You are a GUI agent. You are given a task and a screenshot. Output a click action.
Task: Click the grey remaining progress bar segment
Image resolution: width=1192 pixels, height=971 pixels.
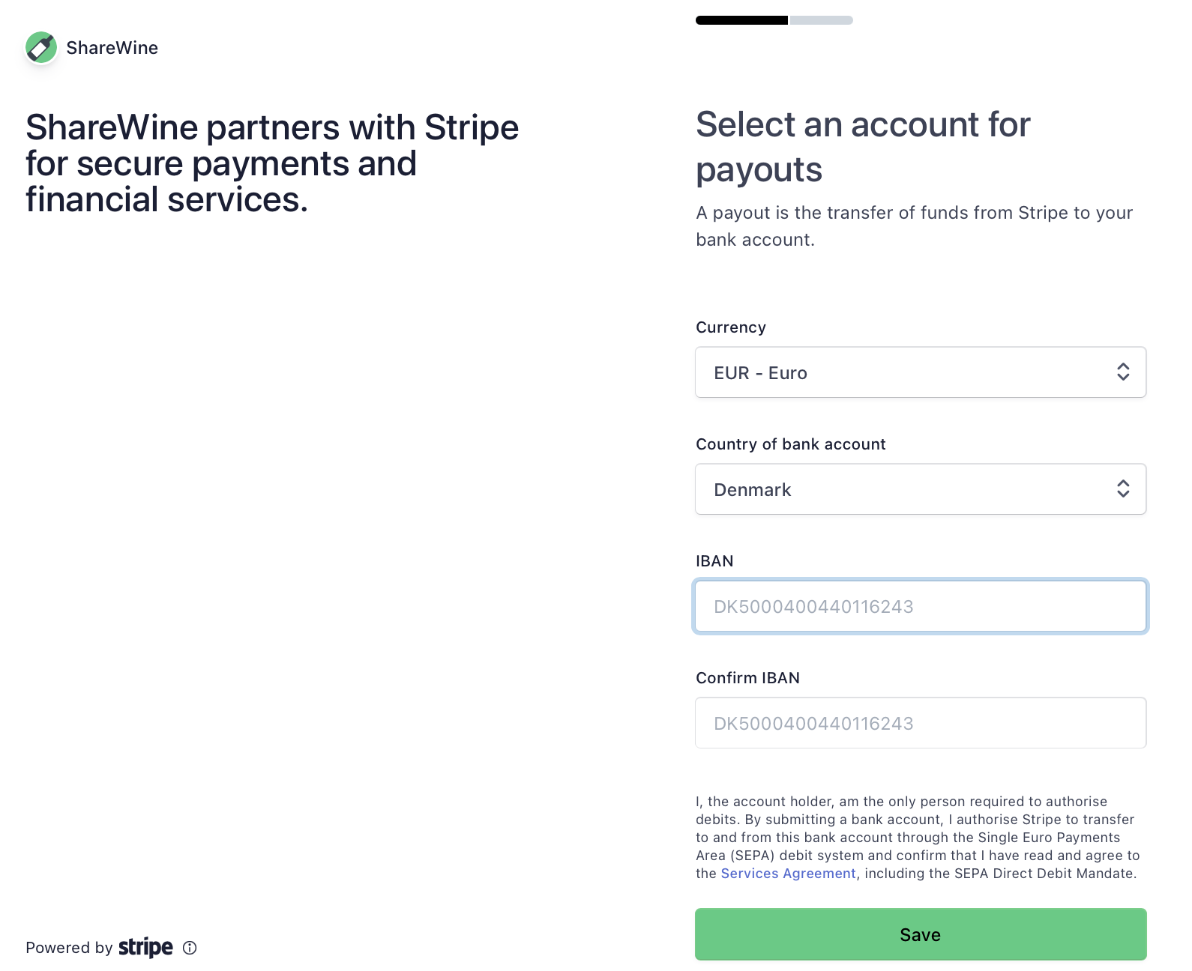pyautogui.click(x=822, y=20)
